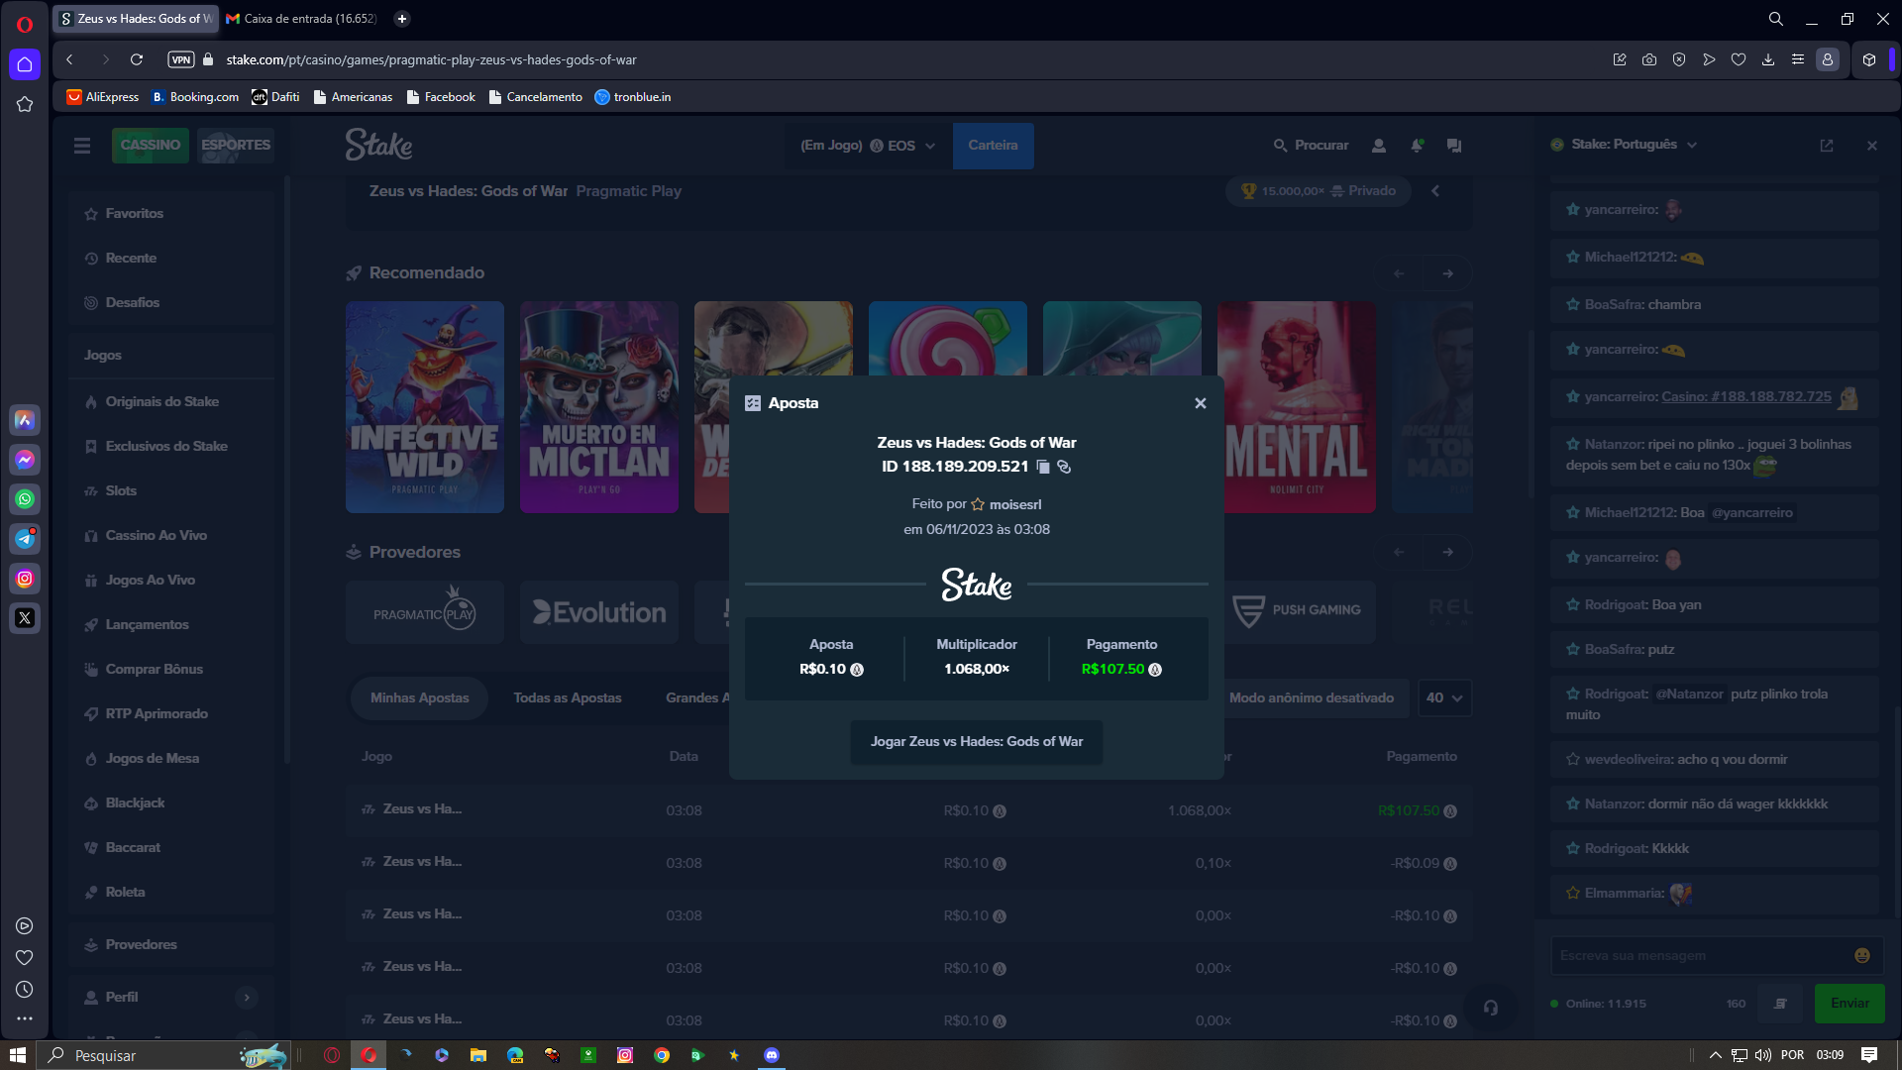Open Slots category

pyautogui.click(x=171, y=491)
